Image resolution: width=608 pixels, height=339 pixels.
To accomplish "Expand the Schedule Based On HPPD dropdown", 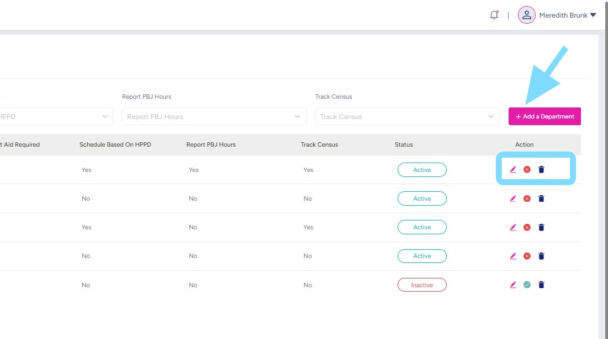I will [x=55, y=116].
